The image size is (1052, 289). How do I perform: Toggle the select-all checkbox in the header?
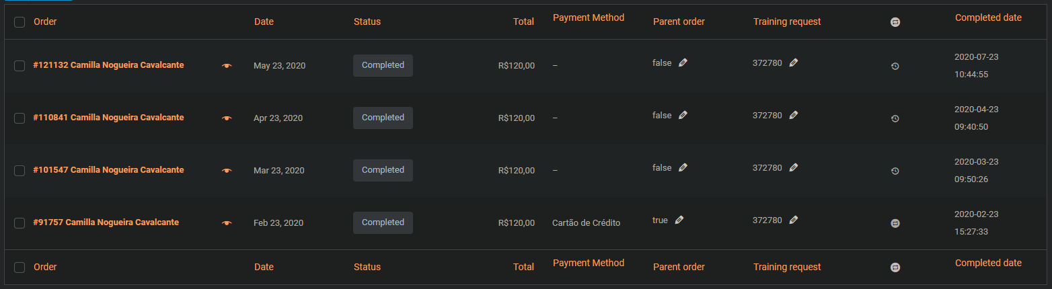pos(20,22)
